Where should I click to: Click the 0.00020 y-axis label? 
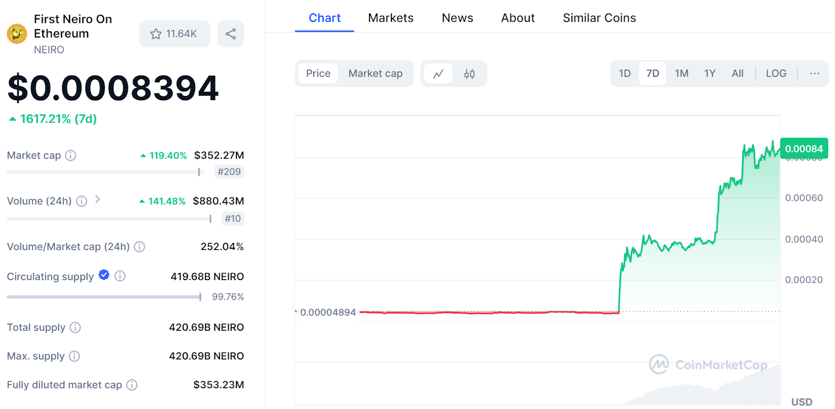point(804,280)
